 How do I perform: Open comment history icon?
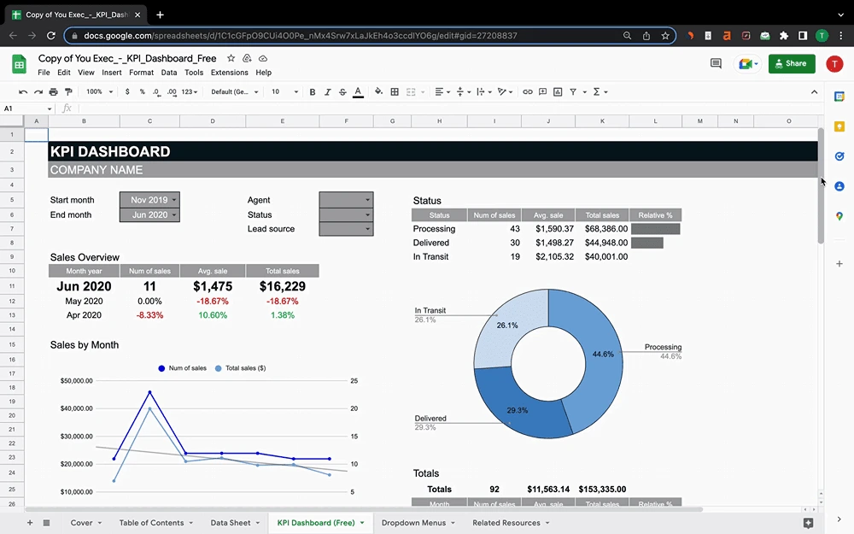coord(716,63)
